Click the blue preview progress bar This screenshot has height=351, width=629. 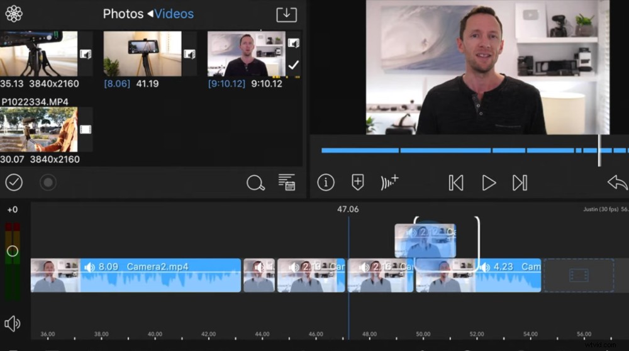pos(474,150)
